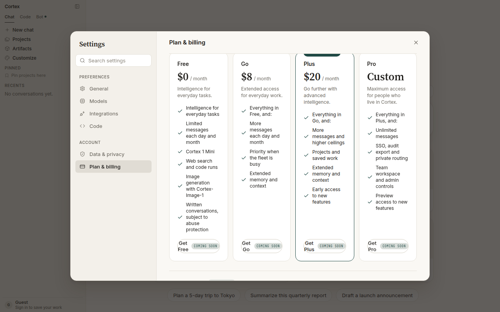
Task: Open Integrations settings section
Action: pos(113,113)
